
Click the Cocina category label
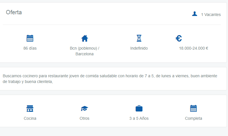[x=30, y=118]
